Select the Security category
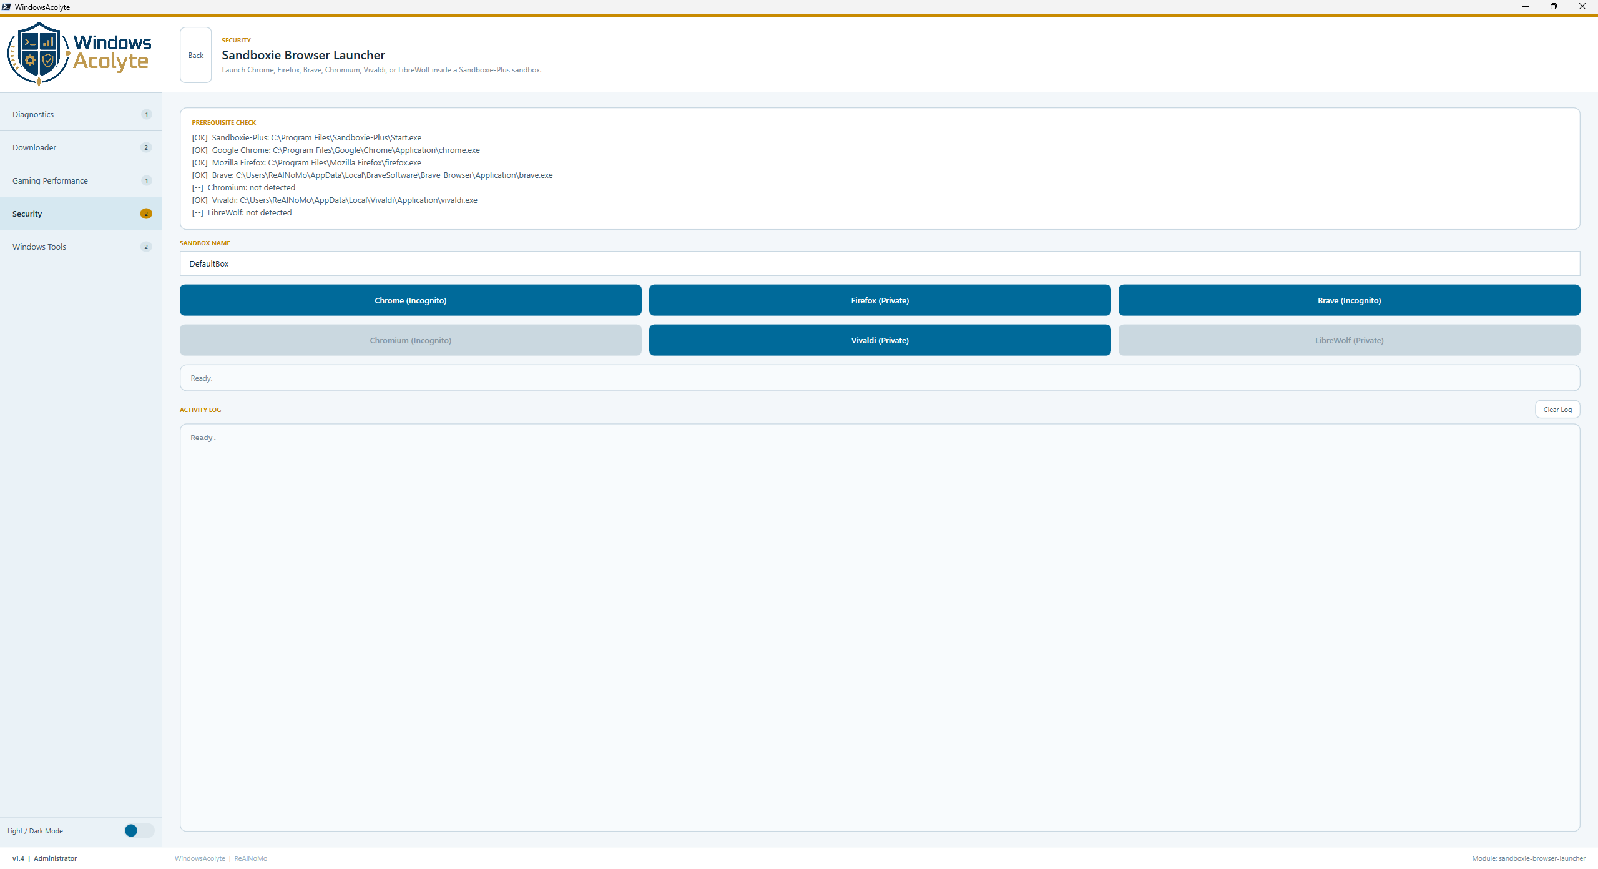 (x=81, y=214)
